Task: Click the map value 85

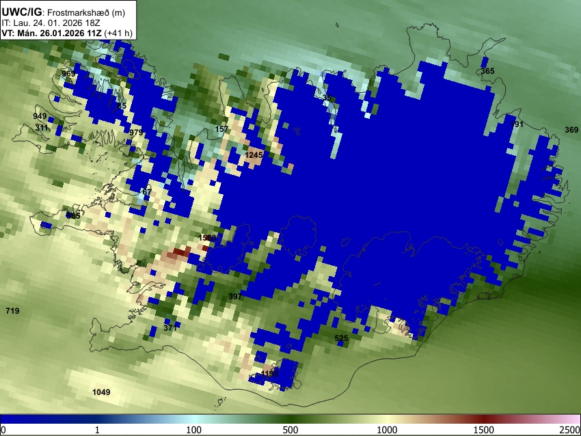Action: click(x=122, y=106)
